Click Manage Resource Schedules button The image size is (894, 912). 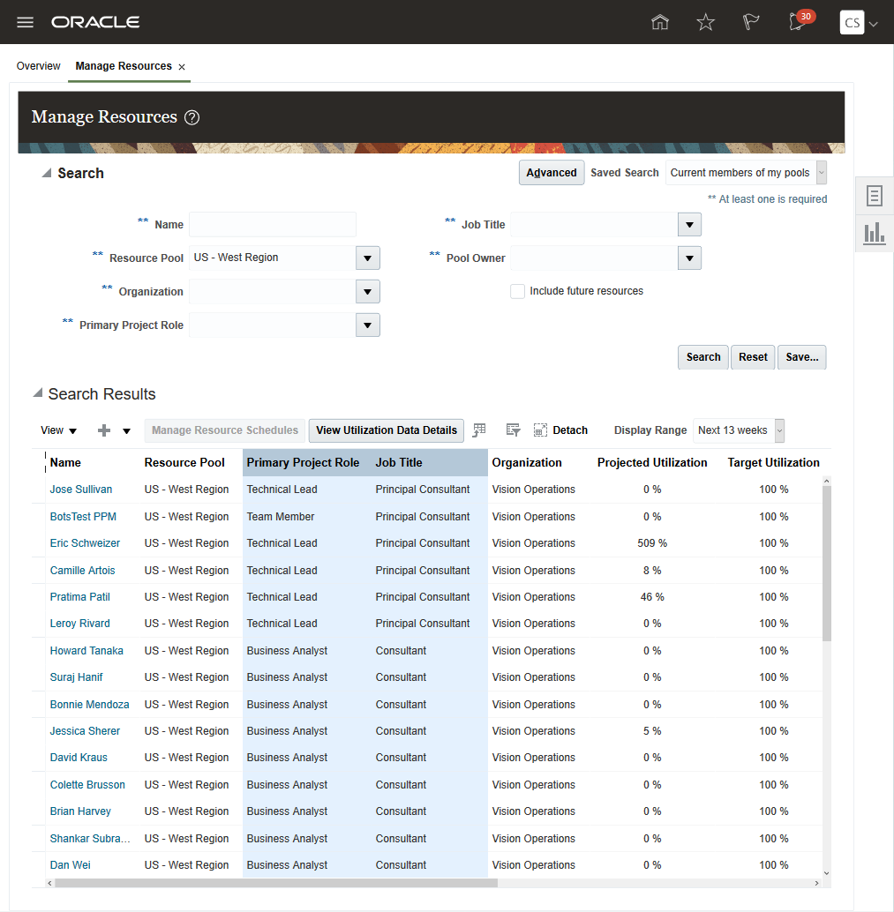tap(225, 430)
